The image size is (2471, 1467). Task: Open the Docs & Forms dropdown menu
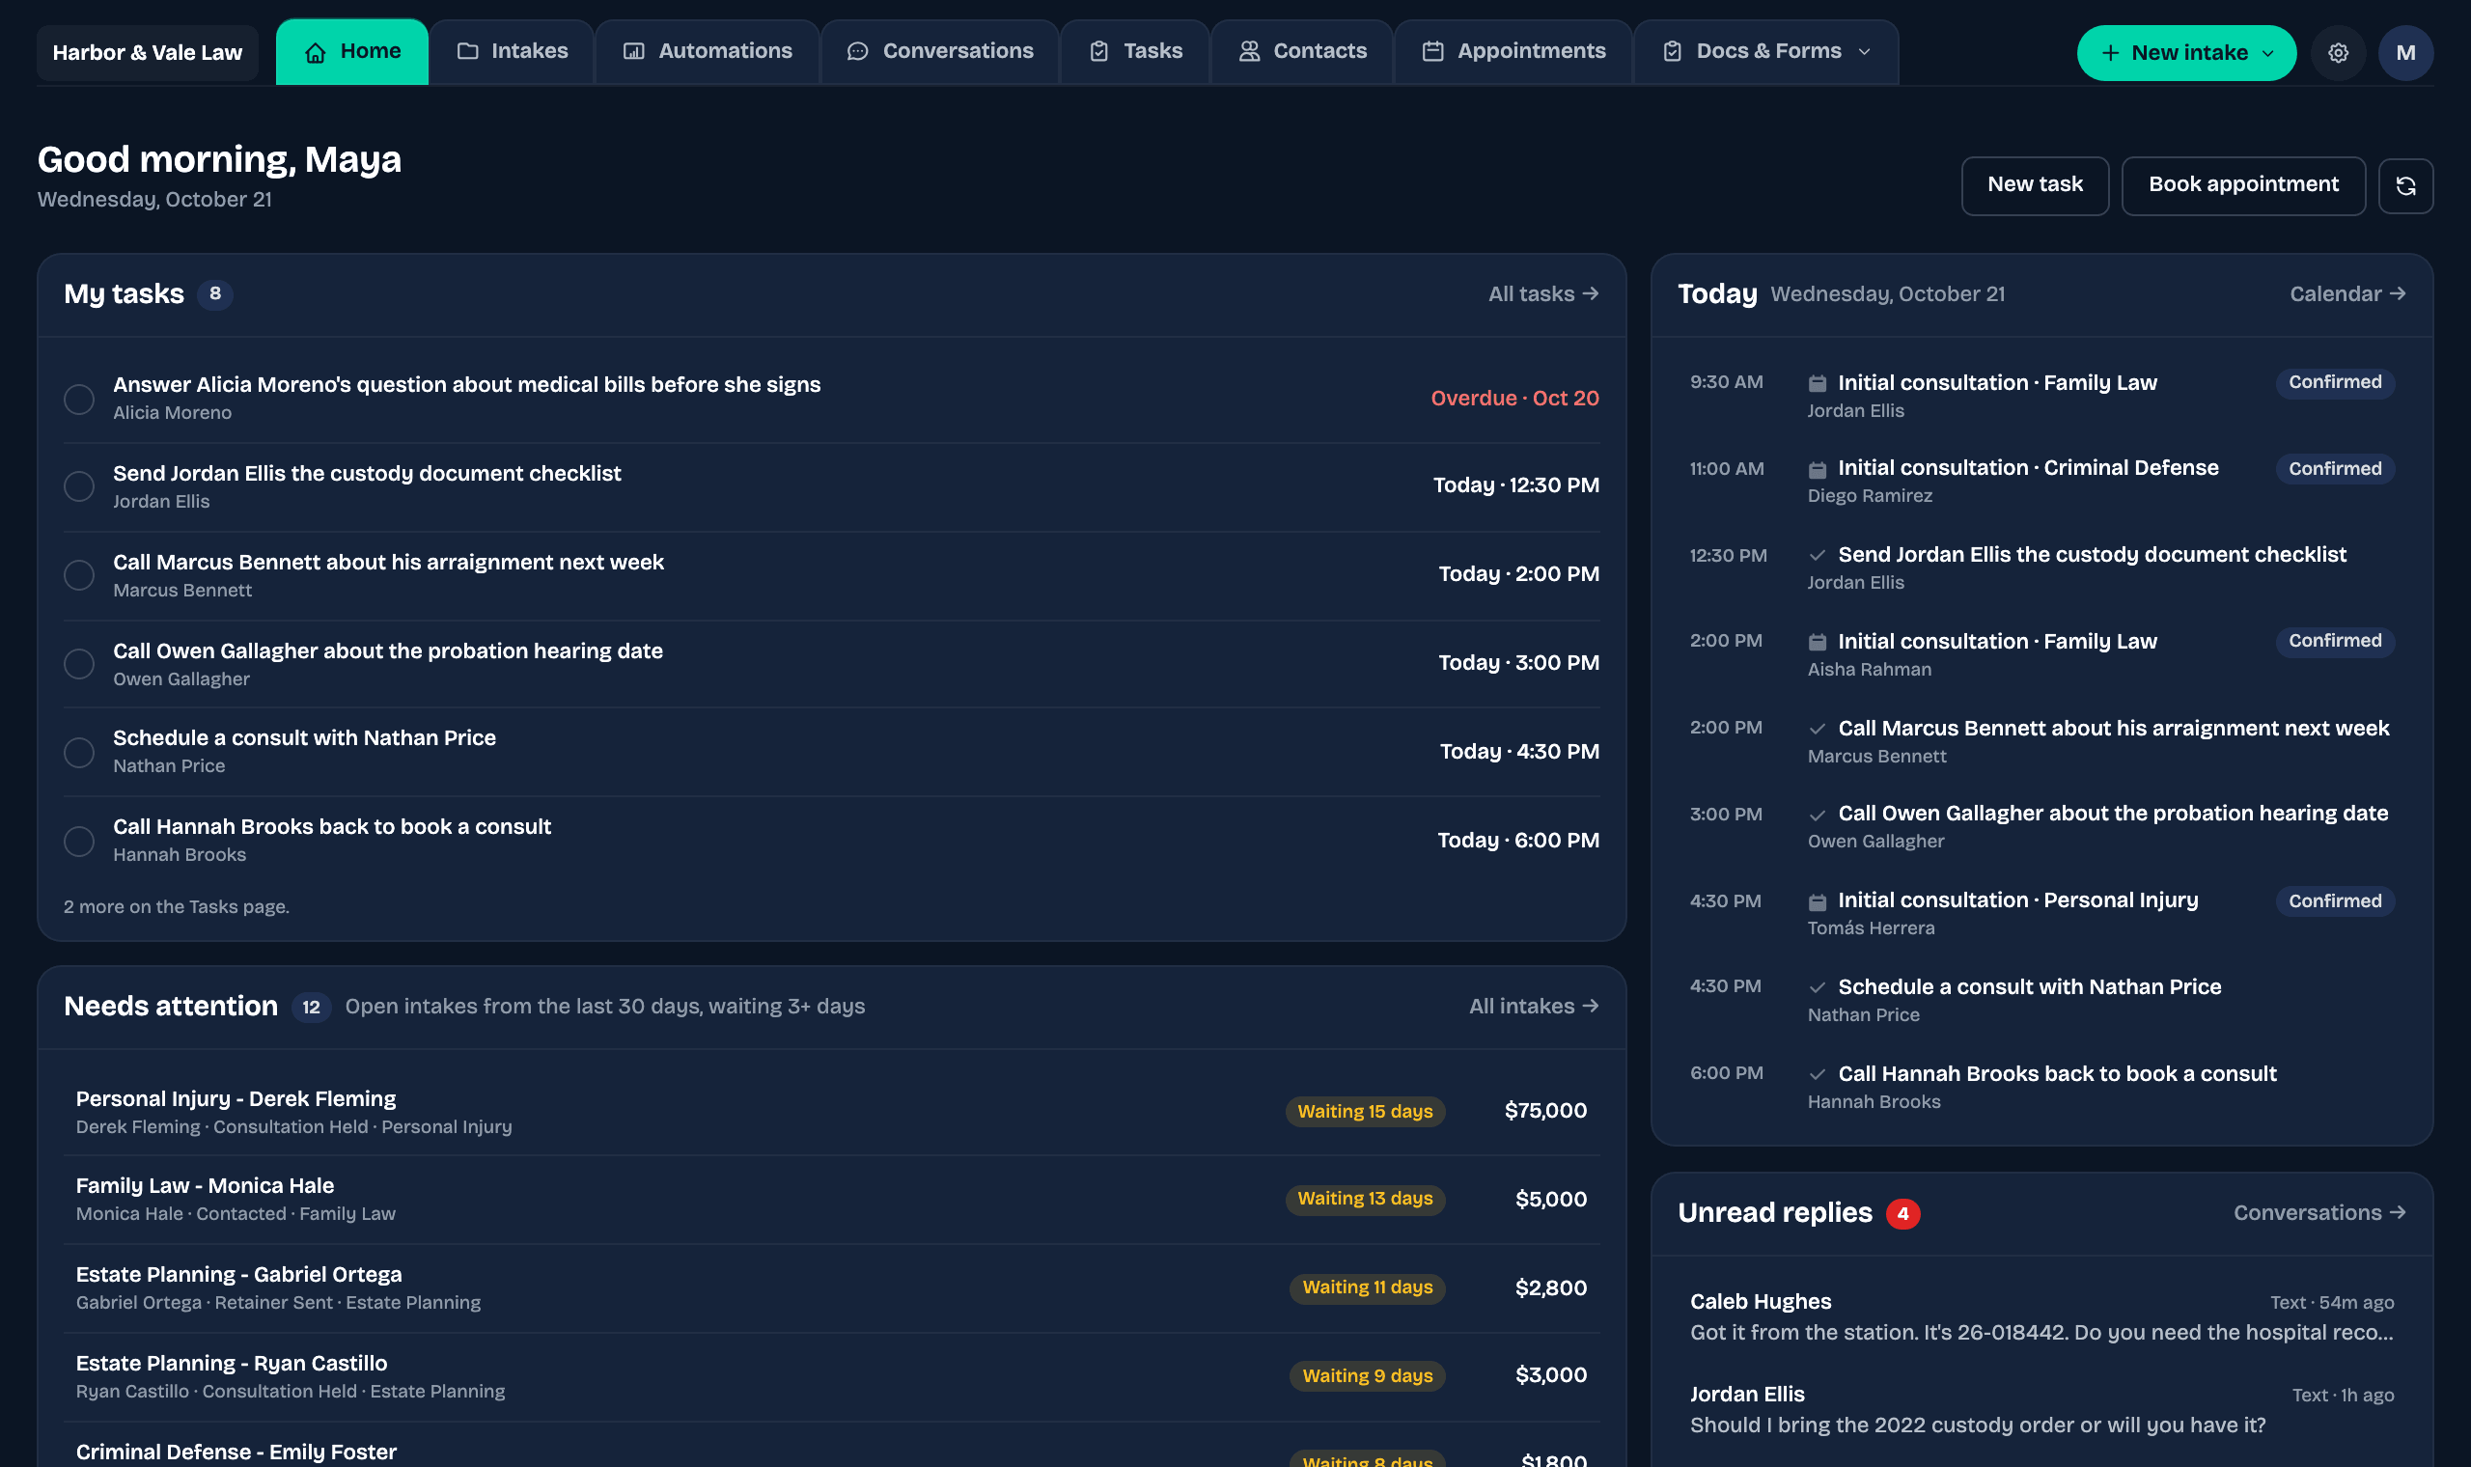point(1766,51)
